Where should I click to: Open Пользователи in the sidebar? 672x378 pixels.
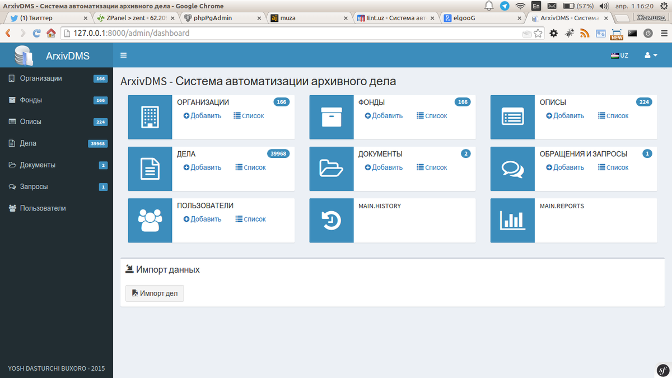[x=56, y=208]
